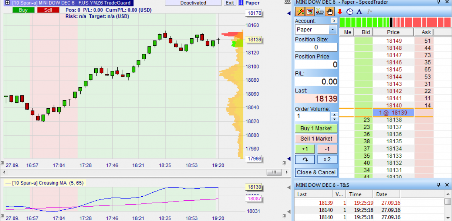Click bid cell 38 at price 18135
Viewport: 452px width, 221px height.
(364, 141)
